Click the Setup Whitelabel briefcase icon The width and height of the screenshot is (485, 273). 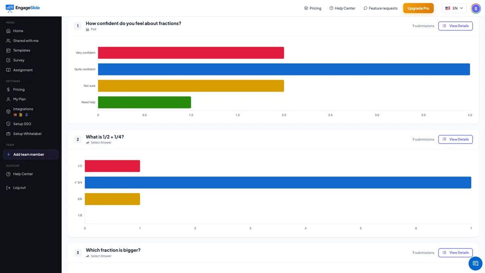[x=8, y=134]
